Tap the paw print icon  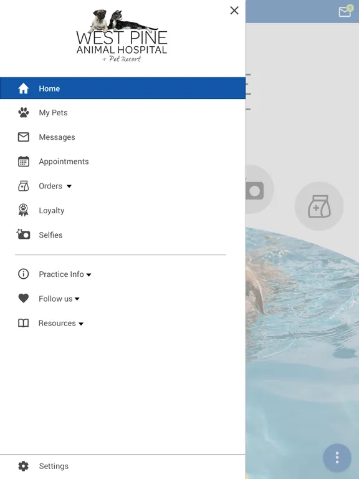point(24,113)
